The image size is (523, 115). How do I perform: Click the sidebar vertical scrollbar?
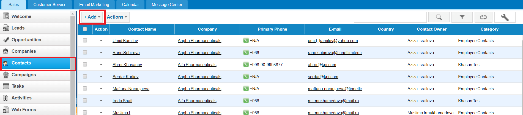click(x=73, y=63)
